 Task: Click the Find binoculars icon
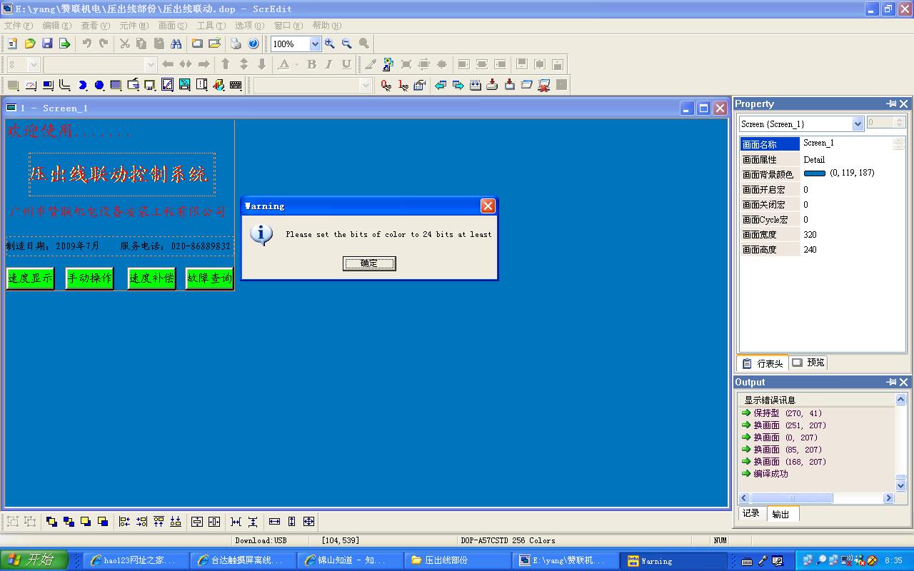[176, 44]
